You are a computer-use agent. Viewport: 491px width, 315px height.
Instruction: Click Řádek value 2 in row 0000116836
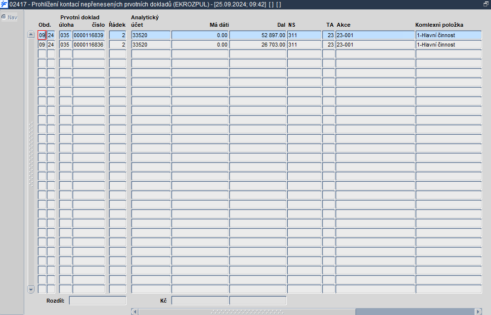point(118,45)
